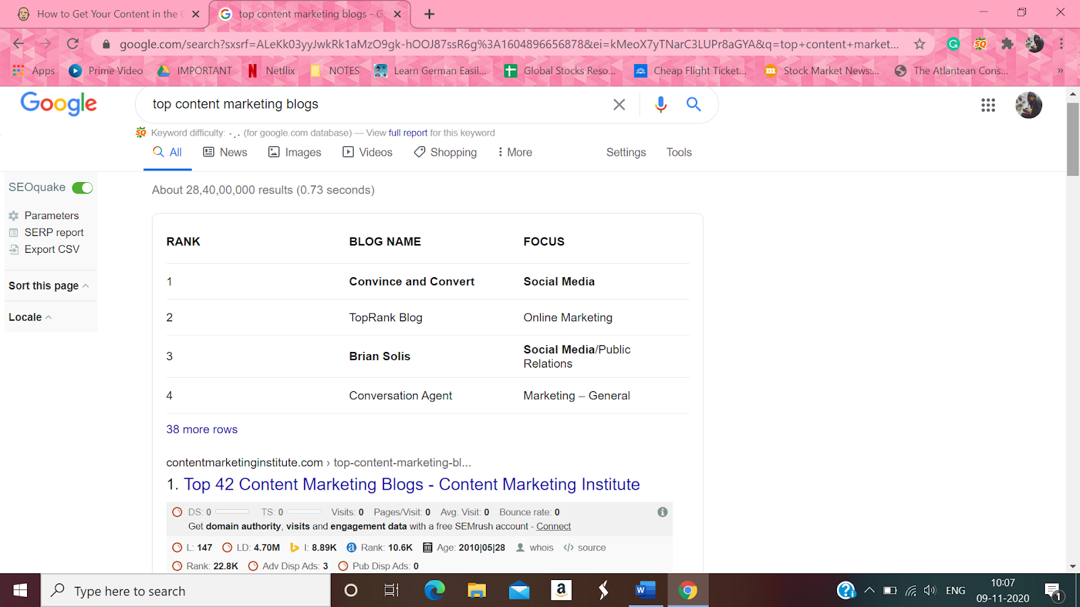Open File Explorer from the taskbar
The image size is (1080, 607).
477,591
